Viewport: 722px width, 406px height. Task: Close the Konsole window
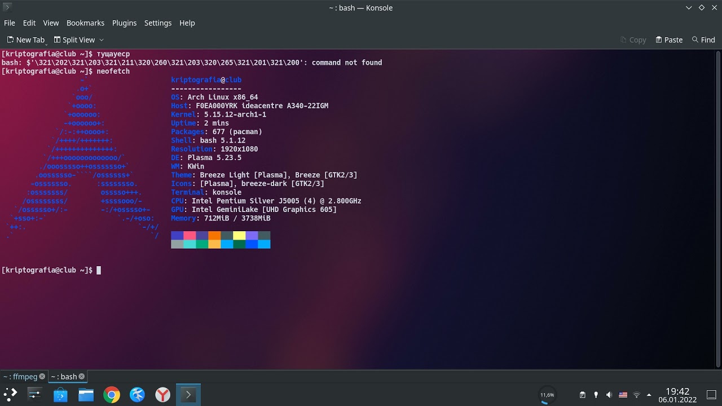pos(714,8)
